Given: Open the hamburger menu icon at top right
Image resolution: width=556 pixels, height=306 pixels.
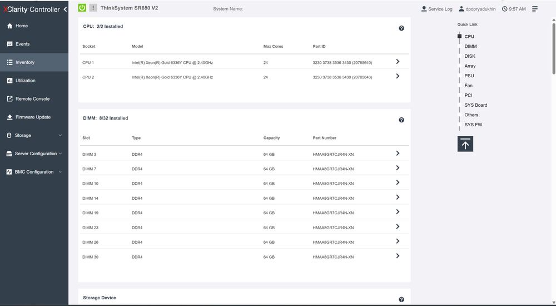Looking at the screenshot, I should (535, 9).
